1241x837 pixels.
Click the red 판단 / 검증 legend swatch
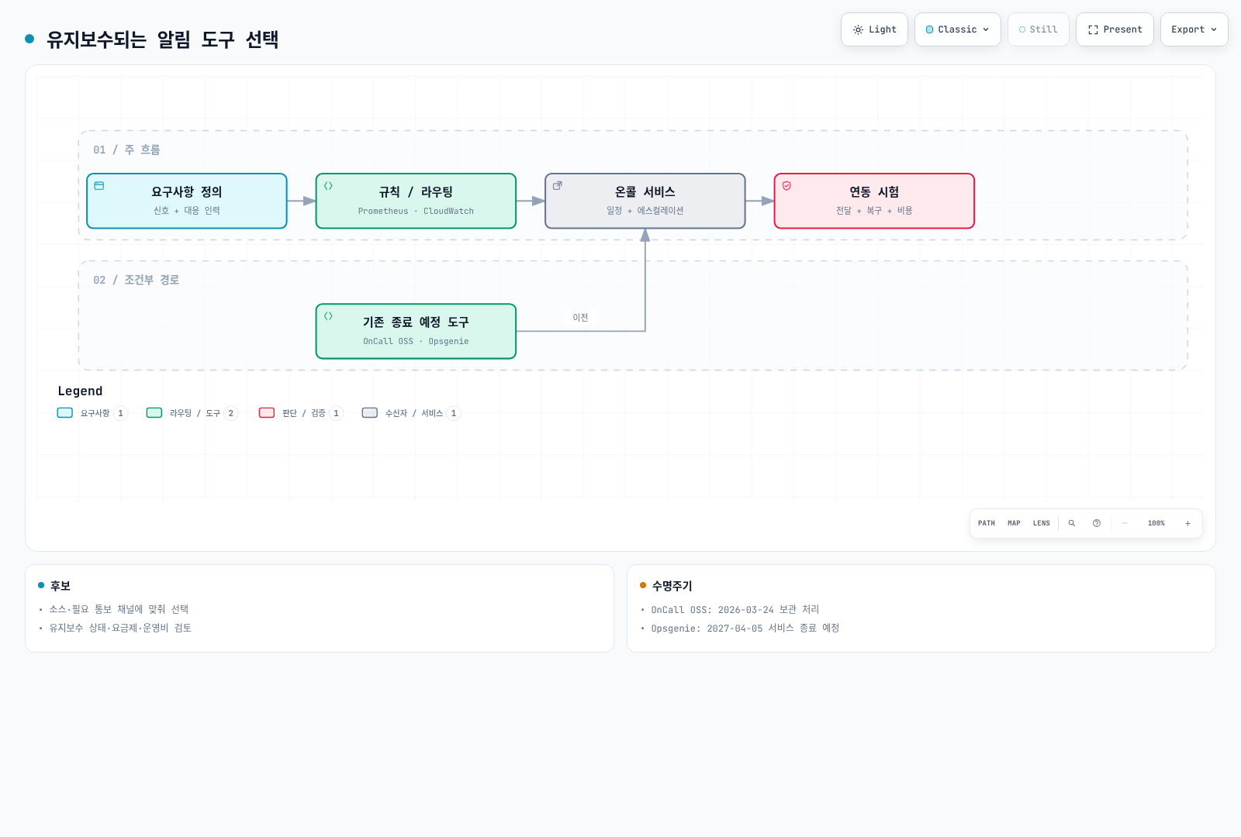[267, 413]
